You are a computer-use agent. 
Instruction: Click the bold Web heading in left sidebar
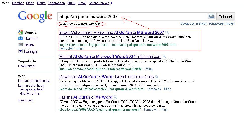[x=22, y=76]
